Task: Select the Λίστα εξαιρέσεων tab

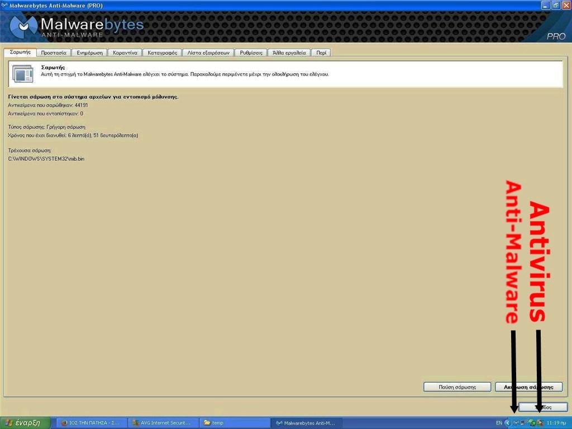Action: [x=208, y=53]
